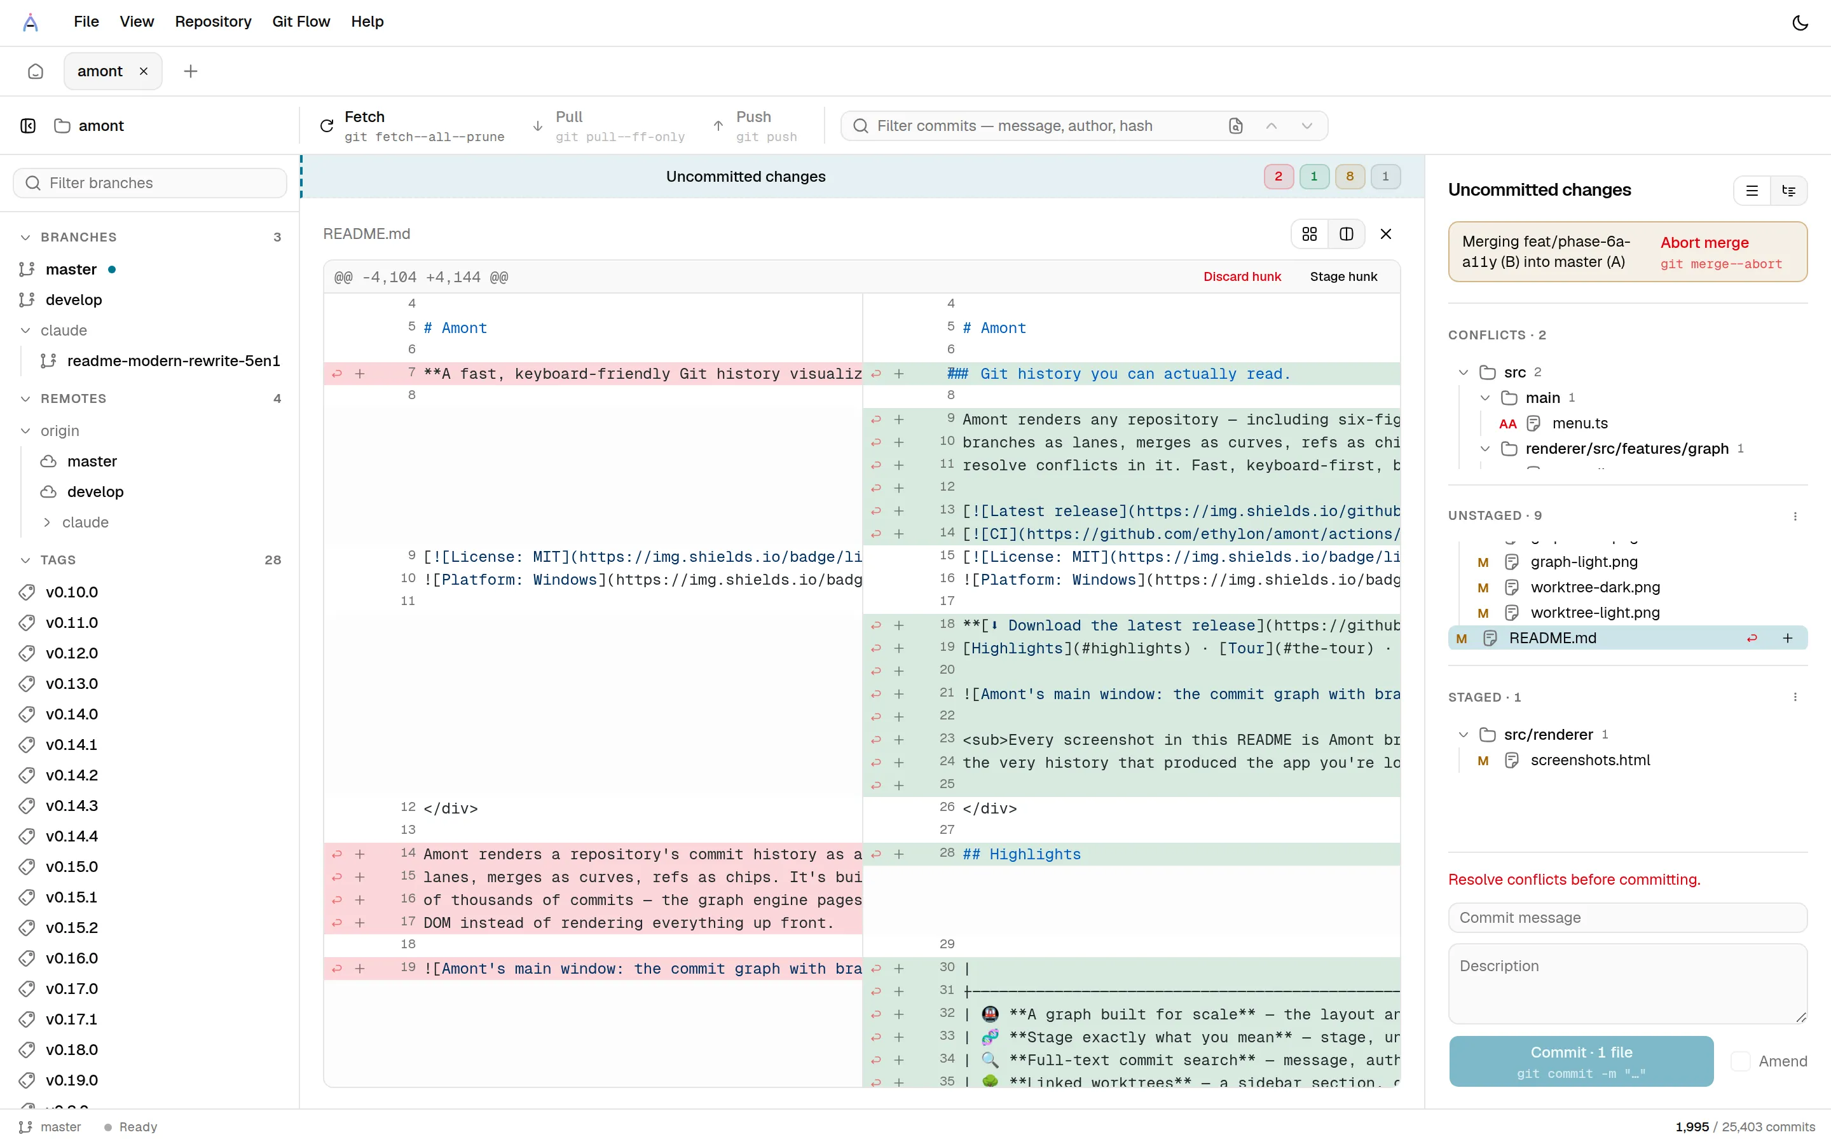Viewport: 1831px width, 1144px height.
Task: Toggle dark mode with the moon icon
Action: [1800, 23]
